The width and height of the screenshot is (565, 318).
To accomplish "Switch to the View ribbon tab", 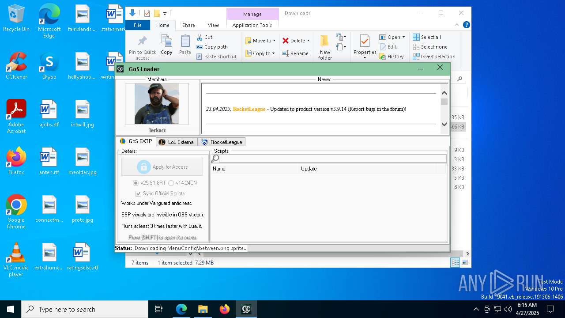I will (x=213, y=25).
